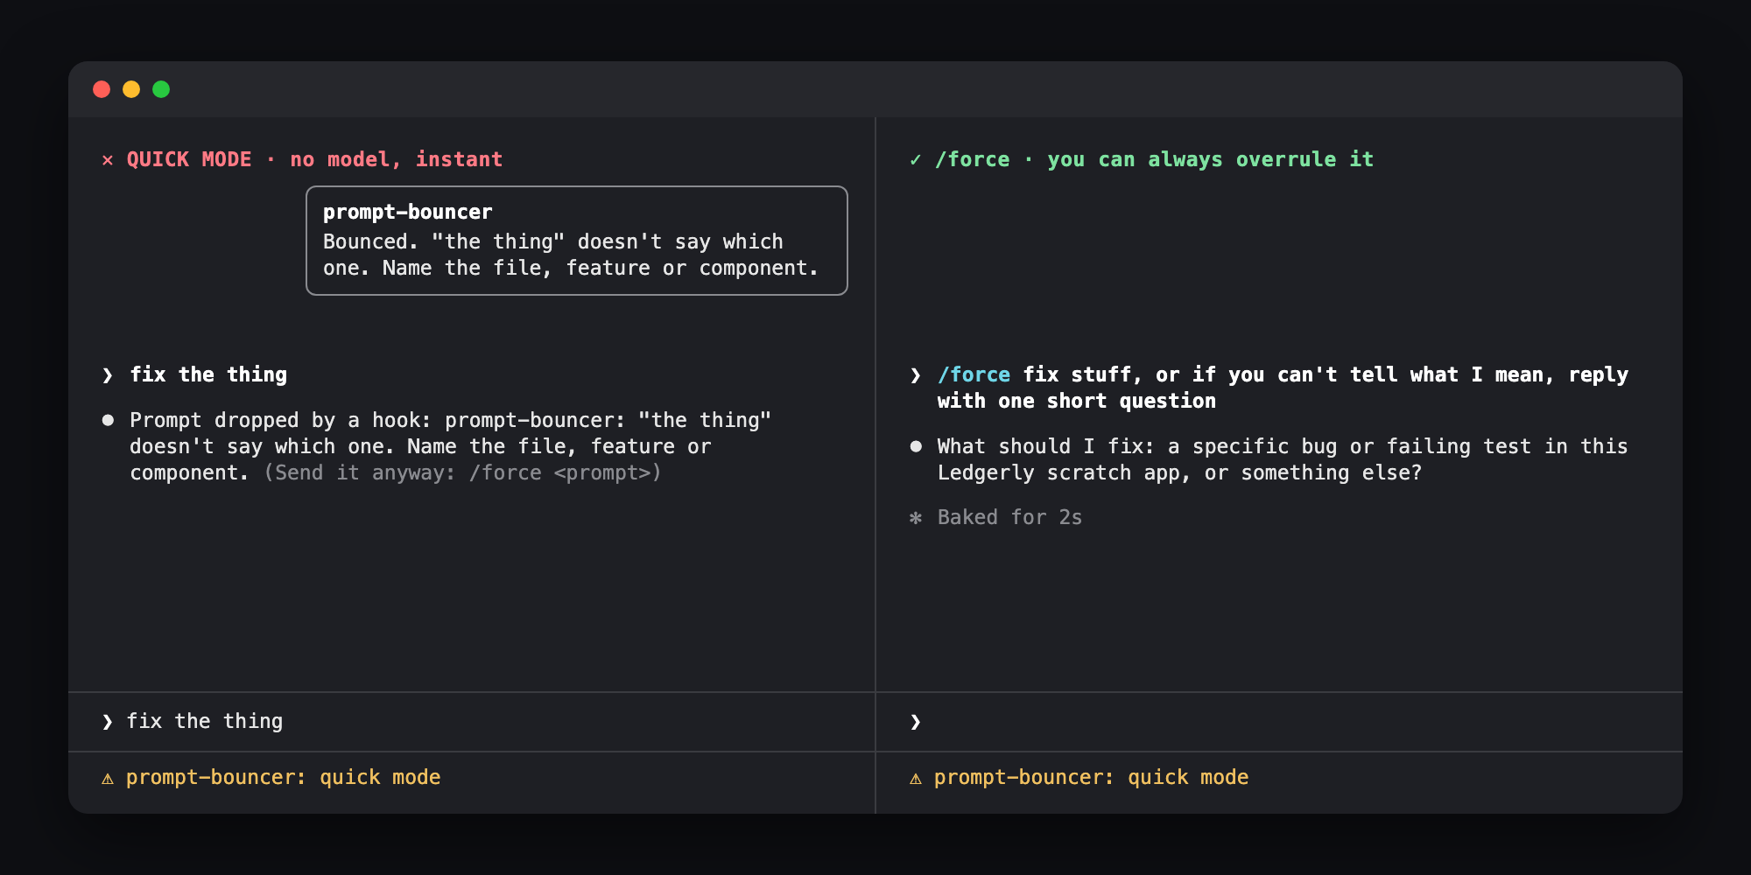Click the cyan '/force' command word
Screen dimensions: 1751x875
pyautogui.click(x=974, y=374)
